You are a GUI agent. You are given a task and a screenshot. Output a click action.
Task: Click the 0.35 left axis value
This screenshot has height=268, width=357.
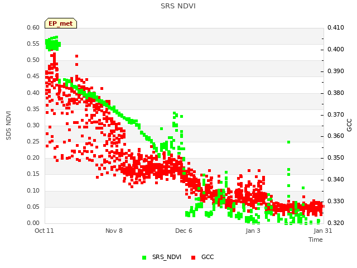pyautogui.click(x=33, y=109)
